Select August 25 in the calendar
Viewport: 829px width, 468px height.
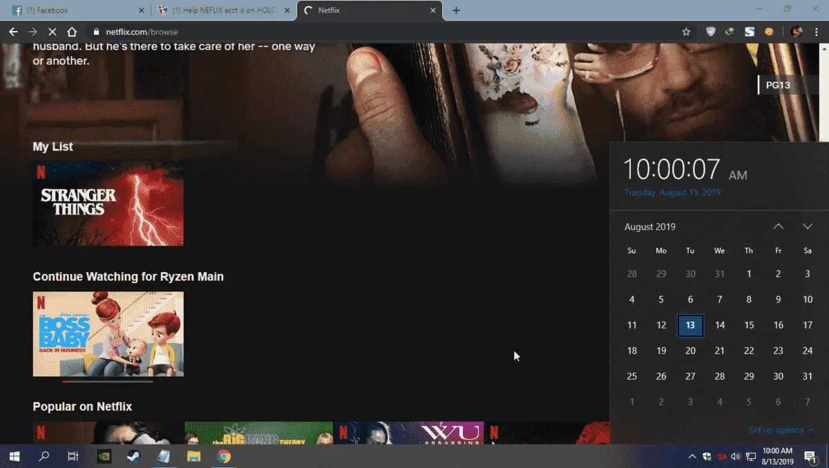coord(631,376)
